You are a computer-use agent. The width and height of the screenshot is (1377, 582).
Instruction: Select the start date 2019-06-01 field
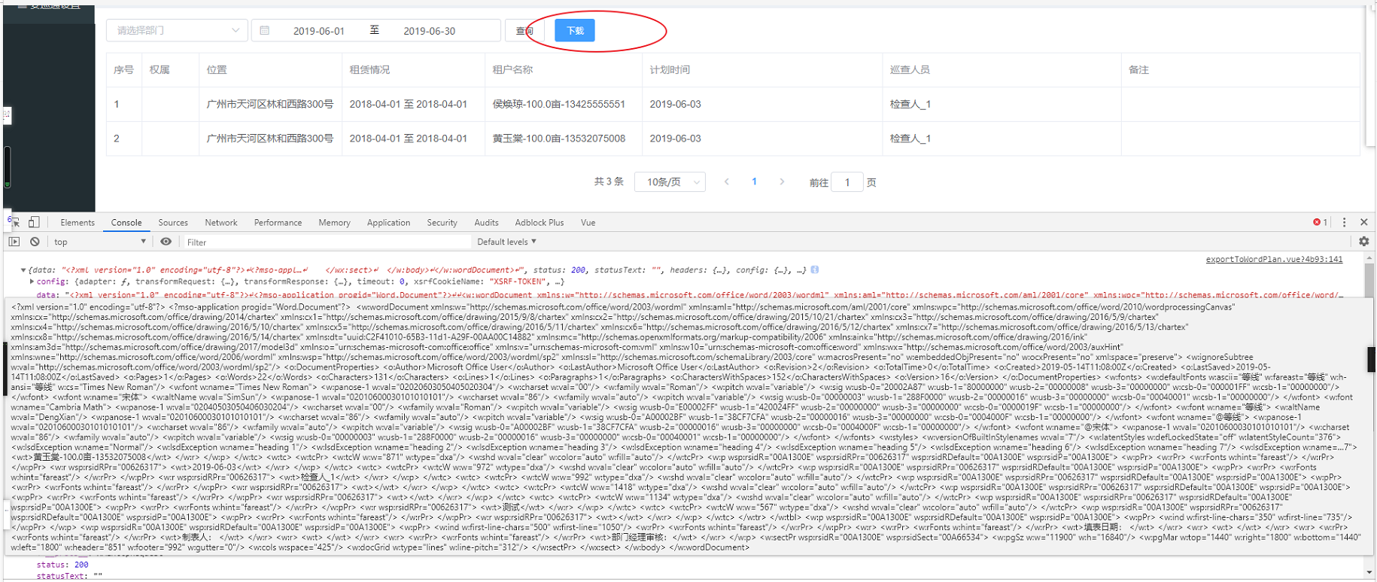[319, 31]
